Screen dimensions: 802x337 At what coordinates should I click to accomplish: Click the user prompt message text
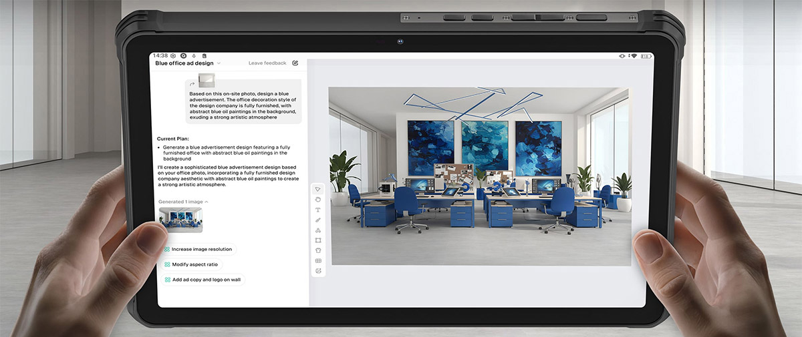tap(244, 105)
